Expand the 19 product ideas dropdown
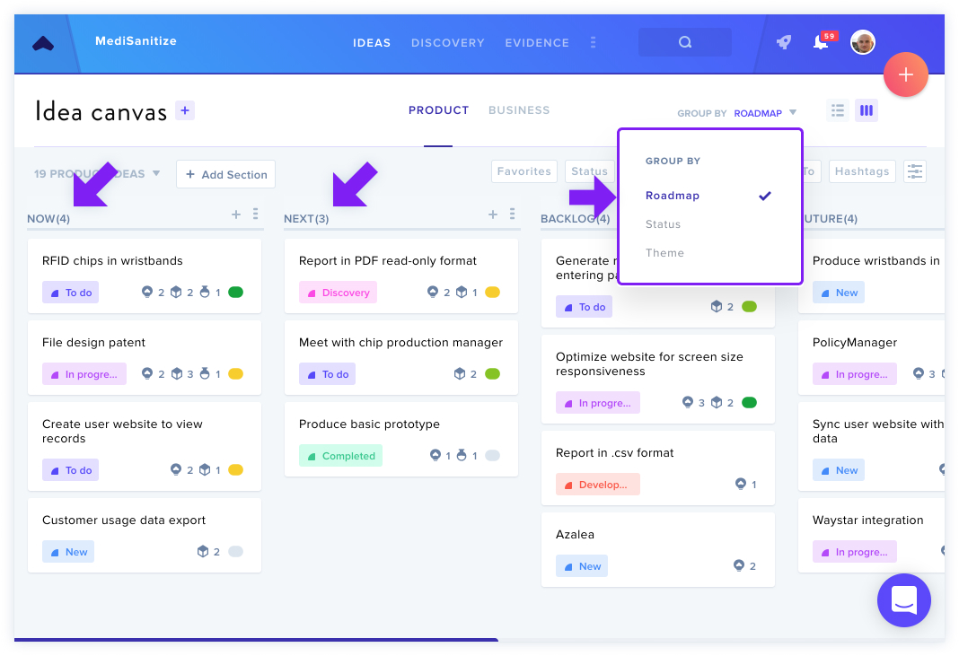Viewport: 959px width, 656px height. (97, 173)
